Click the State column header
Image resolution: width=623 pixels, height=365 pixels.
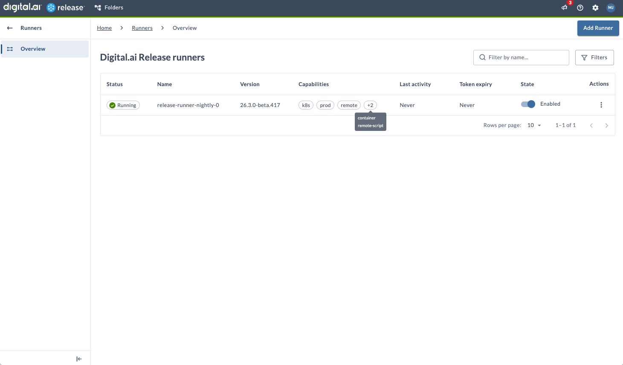pyautogui.click(x=527, y=84)
